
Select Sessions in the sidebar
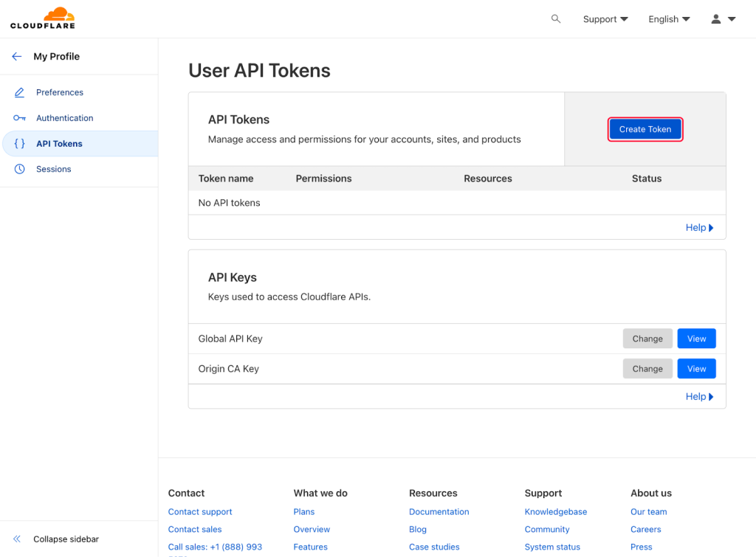(54, 169)
